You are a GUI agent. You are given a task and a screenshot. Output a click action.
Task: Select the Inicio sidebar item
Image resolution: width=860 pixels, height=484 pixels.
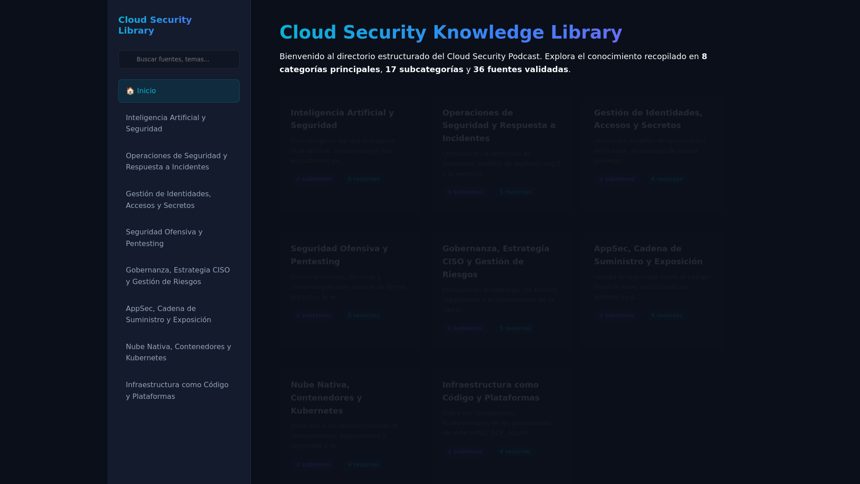coord(179,91)
